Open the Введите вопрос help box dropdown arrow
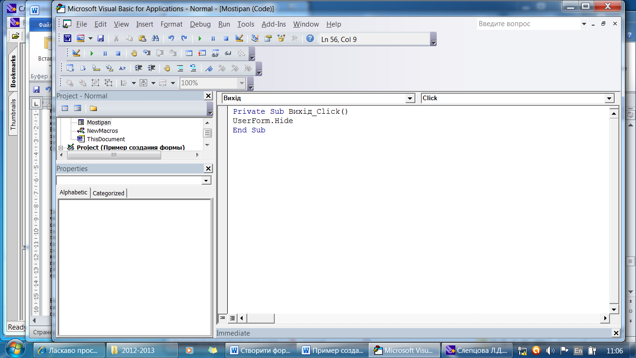The height and width of the screenshot is (358, 636). [584, 24]
